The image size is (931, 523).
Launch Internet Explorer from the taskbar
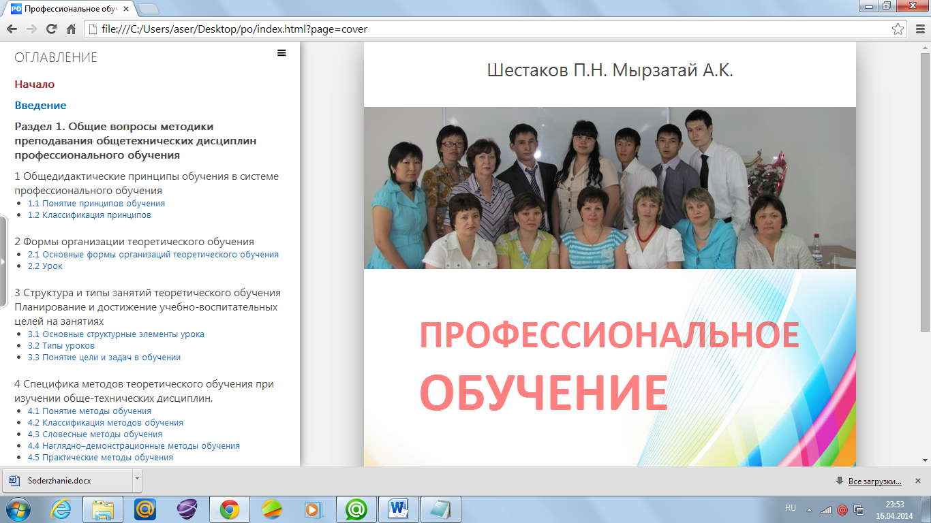pyautogui.click(x=61, y=509)
